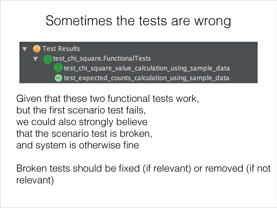Click the green circle beside test_chi_square_value_calculation

pyautogui.click(x=58, y=67)
